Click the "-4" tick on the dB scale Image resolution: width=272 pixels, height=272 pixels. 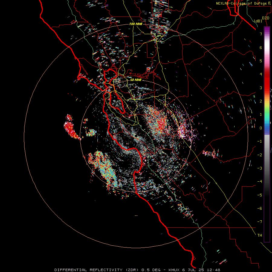click(260, 182)
